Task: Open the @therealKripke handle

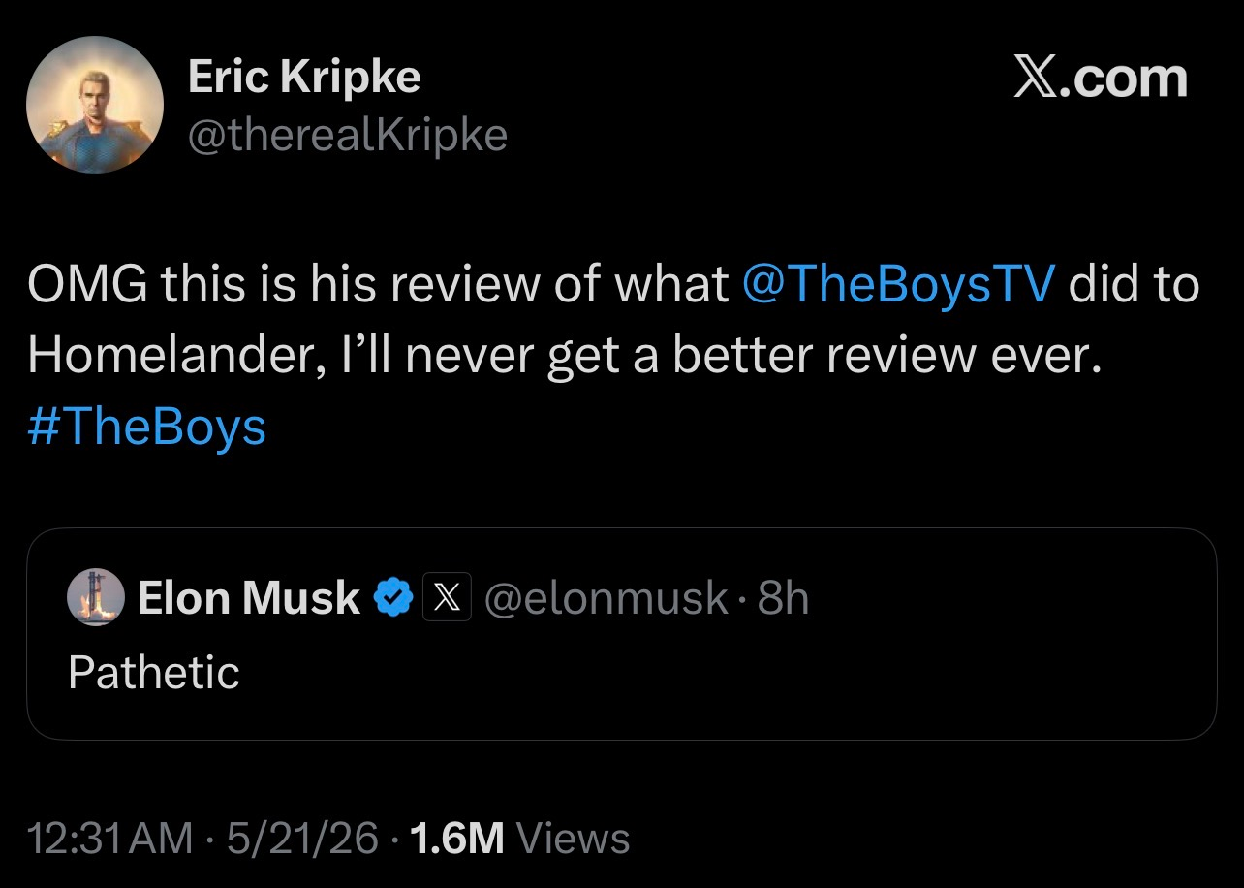Action: [347, 135]
